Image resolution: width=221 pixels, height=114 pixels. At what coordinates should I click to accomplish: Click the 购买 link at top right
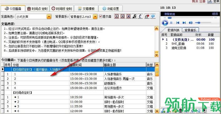click(195, 1)
